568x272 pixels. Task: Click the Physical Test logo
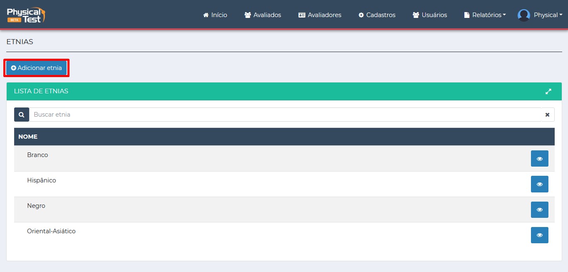[26, 15]
